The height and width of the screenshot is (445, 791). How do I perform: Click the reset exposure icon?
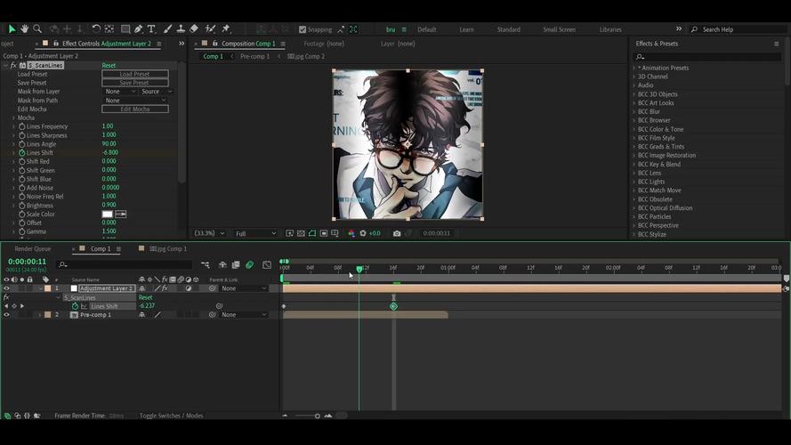[x=363, y=233]
